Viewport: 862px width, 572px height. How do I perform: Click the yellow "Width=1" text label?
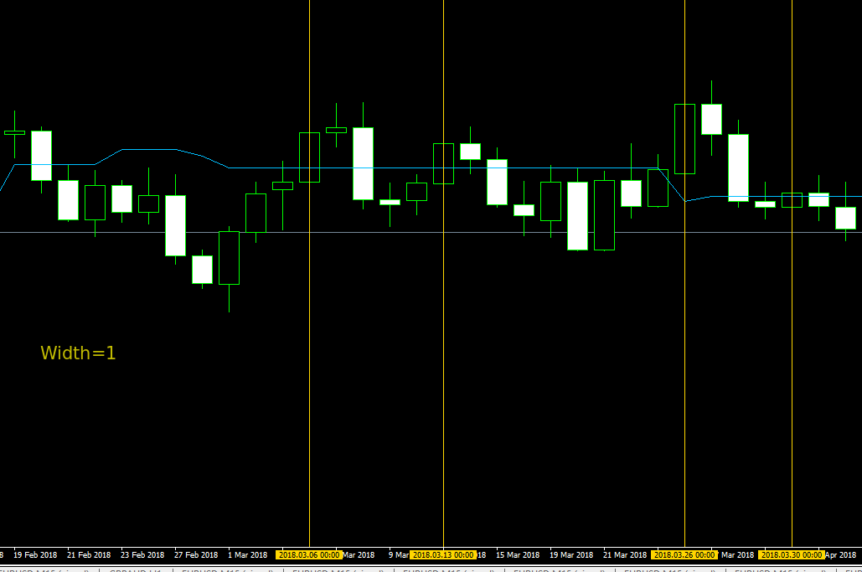point(78,353)
